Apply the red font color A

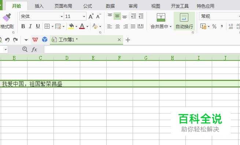click(82, 26)
